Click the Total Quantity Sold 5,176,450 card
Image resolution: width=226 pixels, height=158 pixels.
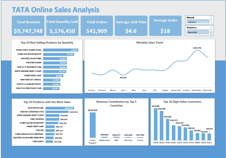(62, 26)
